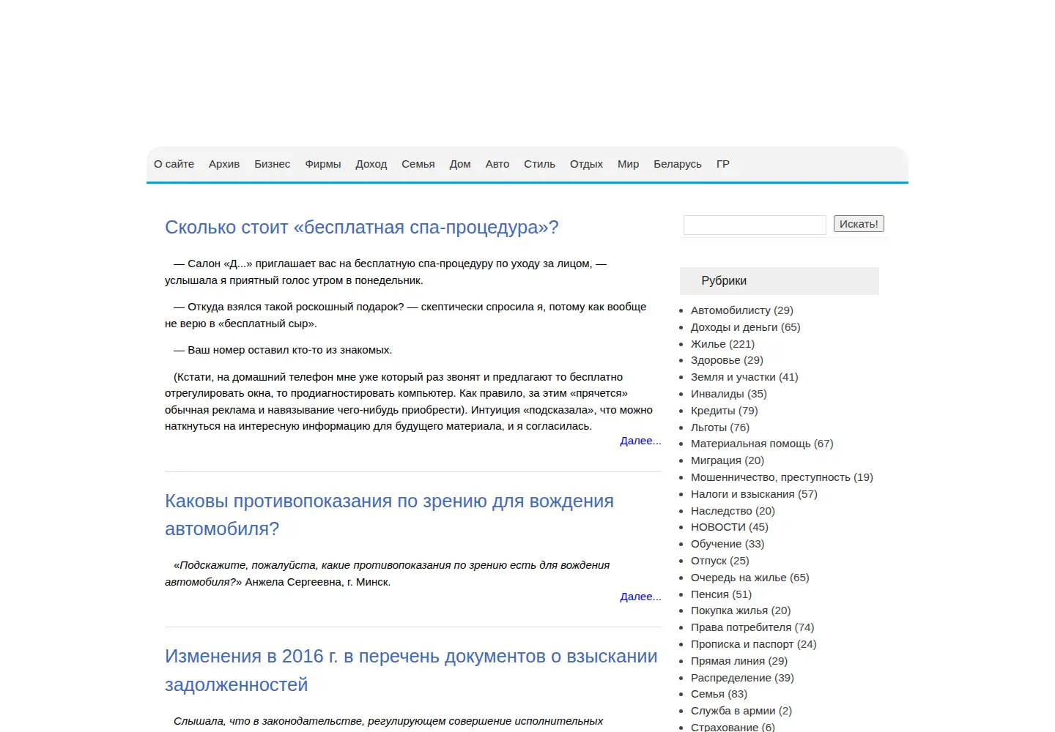Open the 'Очередь на жилье' category
The height and width of the screenshot is (732, 1055).
pyautogui.click(x=738, y=578)
